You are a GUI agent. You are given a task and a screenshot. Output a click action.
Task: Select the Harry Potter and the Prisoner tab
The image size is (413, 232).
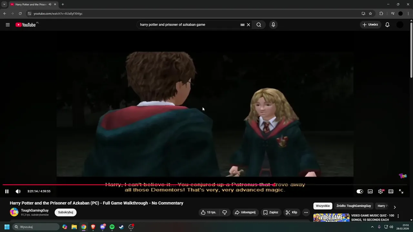pos(31,5)
